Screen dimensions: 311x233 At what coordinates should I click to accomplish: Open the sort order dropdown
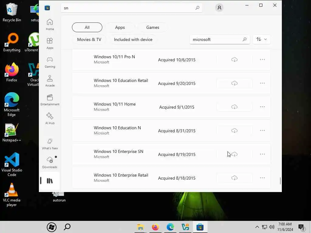(261, 39)
